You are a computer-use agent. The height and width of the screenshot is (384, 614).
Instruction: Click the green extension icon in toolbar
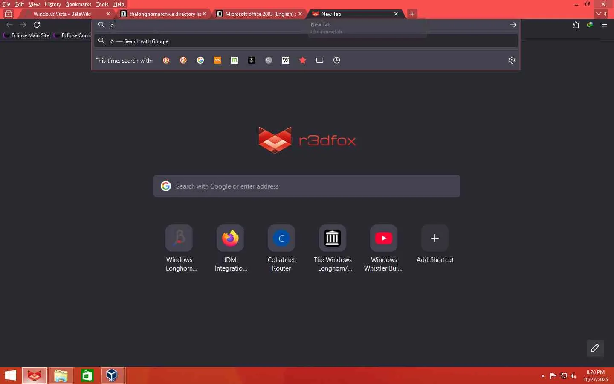tap(590, 25)
